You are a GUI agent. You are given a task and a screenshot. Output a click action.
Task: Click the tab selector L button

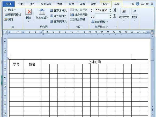(5, 32)
